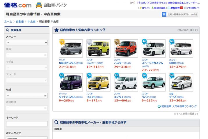The width and height of the screenshot is (208, 139).
Task: Click the ワゴンR car thumbnail
Action: (98, 82)
